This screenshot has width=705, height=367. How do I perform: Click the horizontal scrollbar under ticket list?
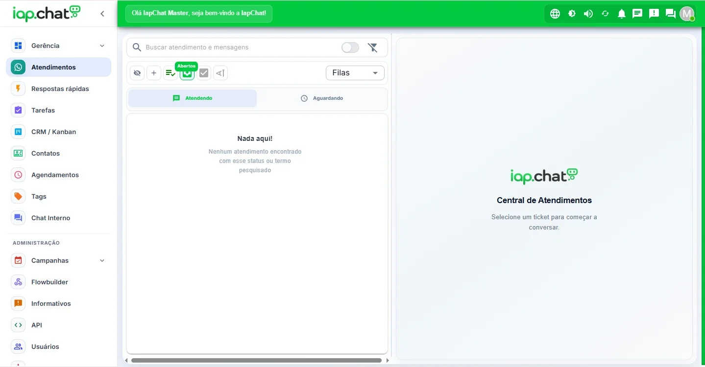[x=256, y=361]
